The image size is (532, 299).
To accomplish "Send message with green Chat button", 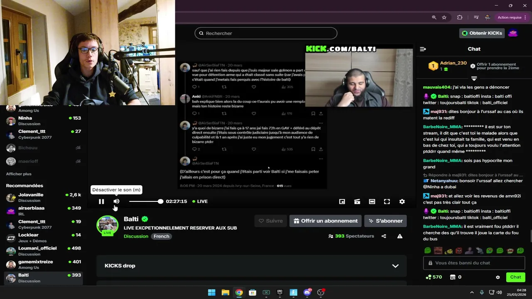I will [x=515, y=277].
